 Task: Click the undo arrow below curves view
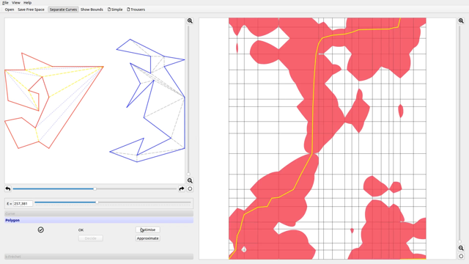[8, 189]
